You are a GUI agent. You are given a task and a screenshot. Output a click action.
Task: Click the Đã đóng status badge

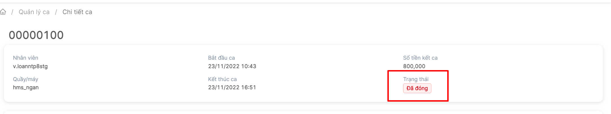[417, 88]
